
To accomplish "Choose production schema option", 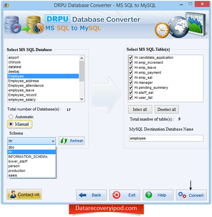I will (32, 171).
